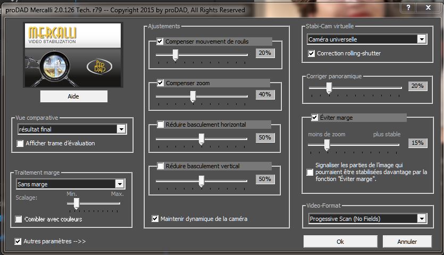Enable Afficher trame d'évaluation checkbox

click(x=20, y=144)
